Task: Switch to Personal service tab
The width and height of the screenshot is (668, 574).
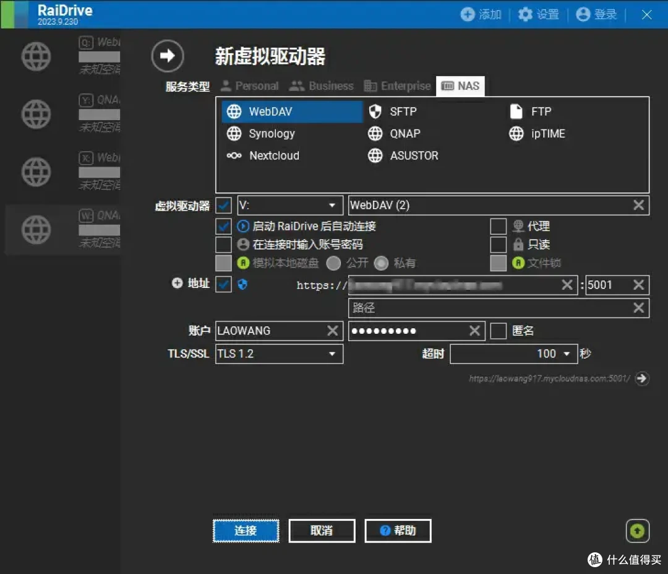Action: (250, 86)
